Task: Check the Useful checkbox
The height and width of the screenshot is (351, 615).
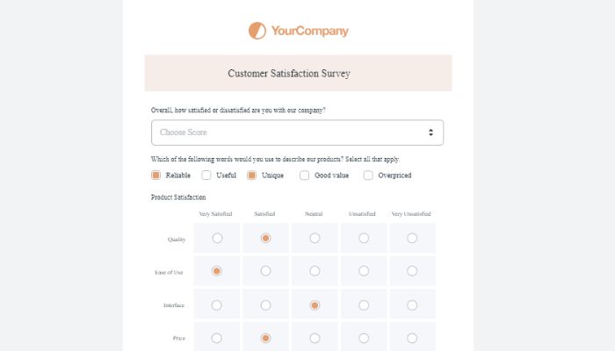Action: 206,175
